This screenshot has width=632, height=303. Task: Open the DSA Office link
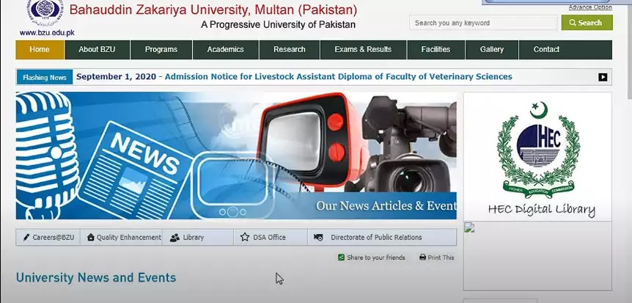coord(269,237)
